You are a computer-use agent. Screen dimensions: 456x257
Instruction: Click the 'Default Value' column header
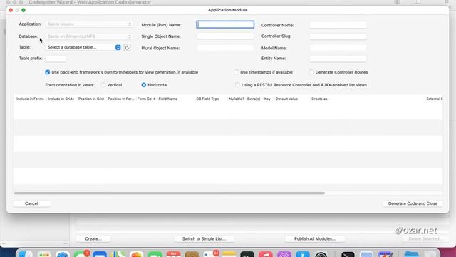click(286, 99)
